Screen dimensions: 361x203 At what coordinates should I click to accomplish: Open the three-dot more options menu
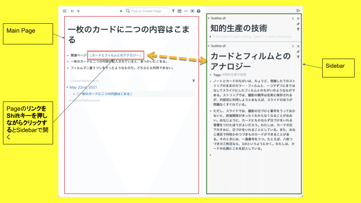(x=186, y=11)
